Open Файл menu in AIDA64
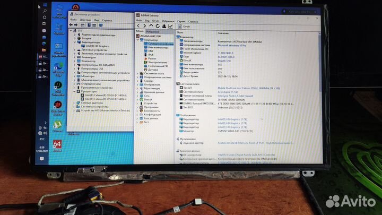Viewport: 382px width, 215px height. coord(139,21)
